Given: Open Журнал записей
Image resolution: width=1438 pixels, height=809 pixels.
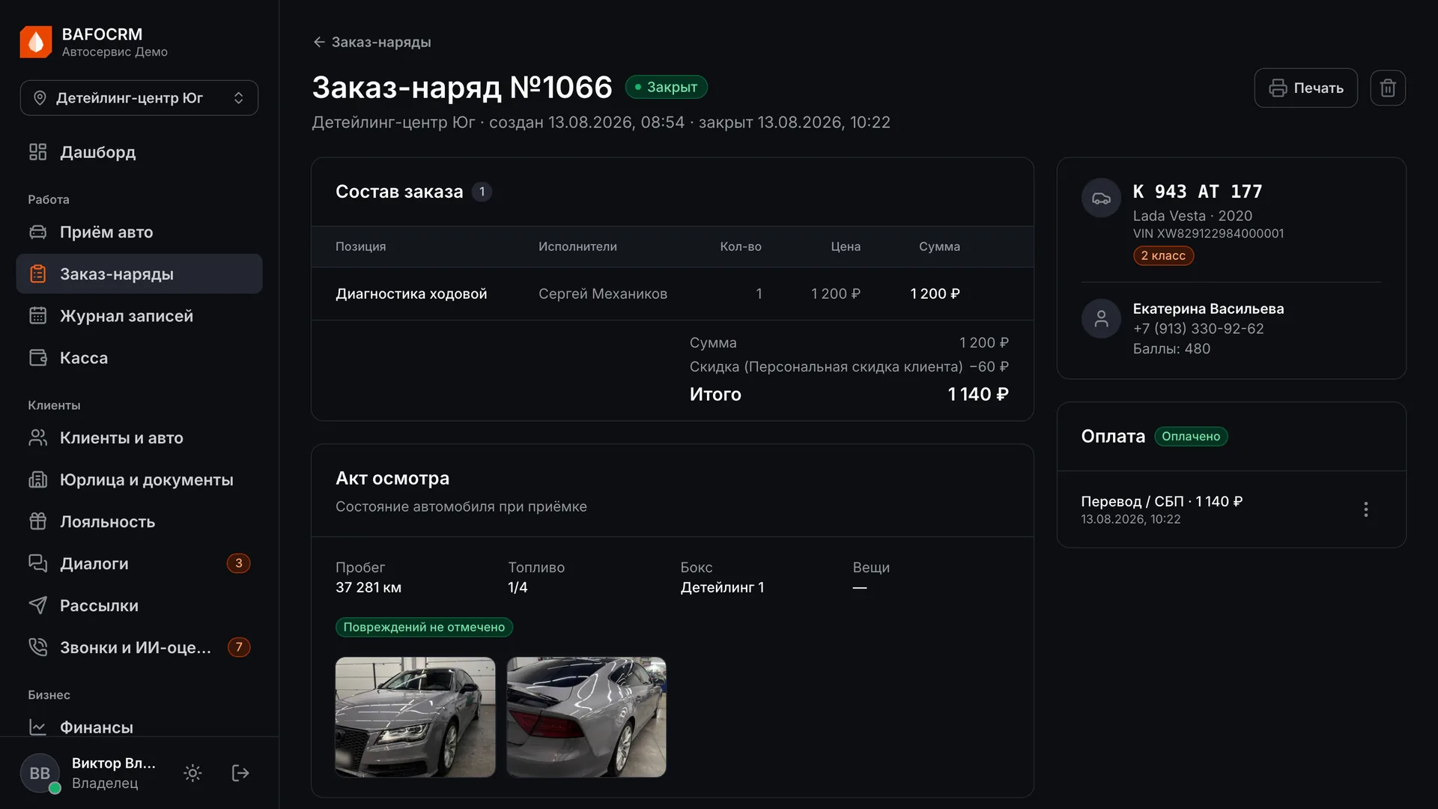Looking at the screenshot, I should [x=139, y=316].
